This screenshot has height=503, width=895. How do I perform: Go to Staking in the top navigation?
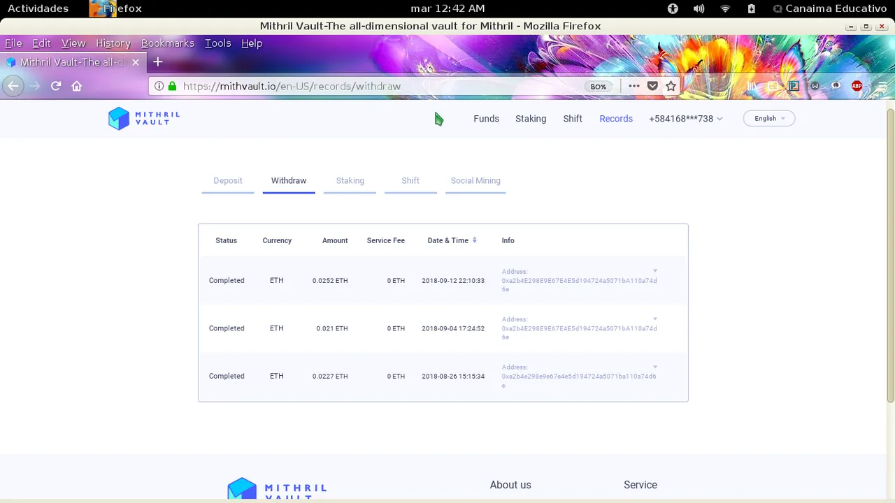531,119
